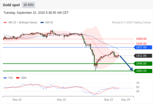Select the MA 50 legend label
153x104 pixels.
49,23
